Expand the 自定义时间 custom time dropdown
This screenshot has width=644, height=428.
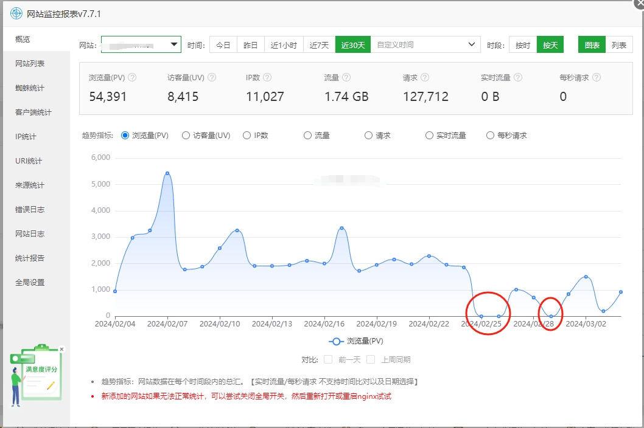425,45
